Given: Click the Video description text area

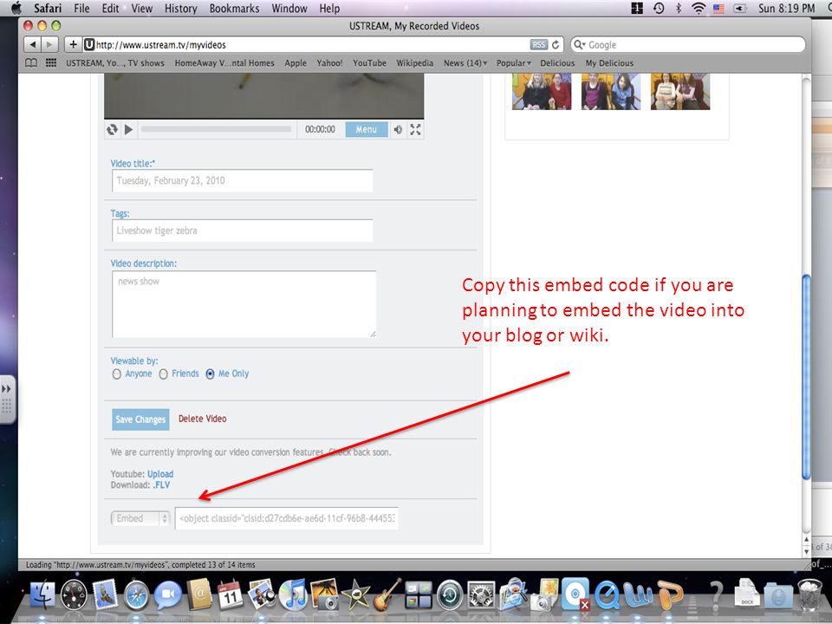Looking at the screenshot, I should pos(244,304).
